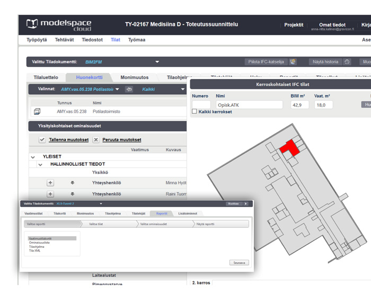Enable the Kaikki kerrokset checkbox

[195, 112]
